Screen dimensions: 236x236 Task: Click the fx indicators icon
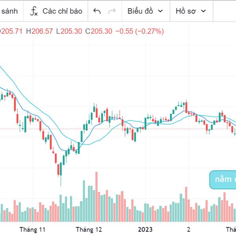pos(34,11)
